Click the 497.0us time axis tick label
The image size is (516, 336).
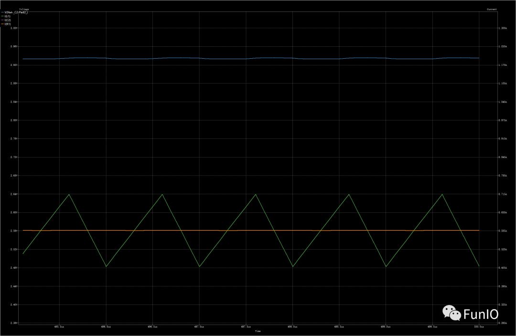(x=199, y=327)
